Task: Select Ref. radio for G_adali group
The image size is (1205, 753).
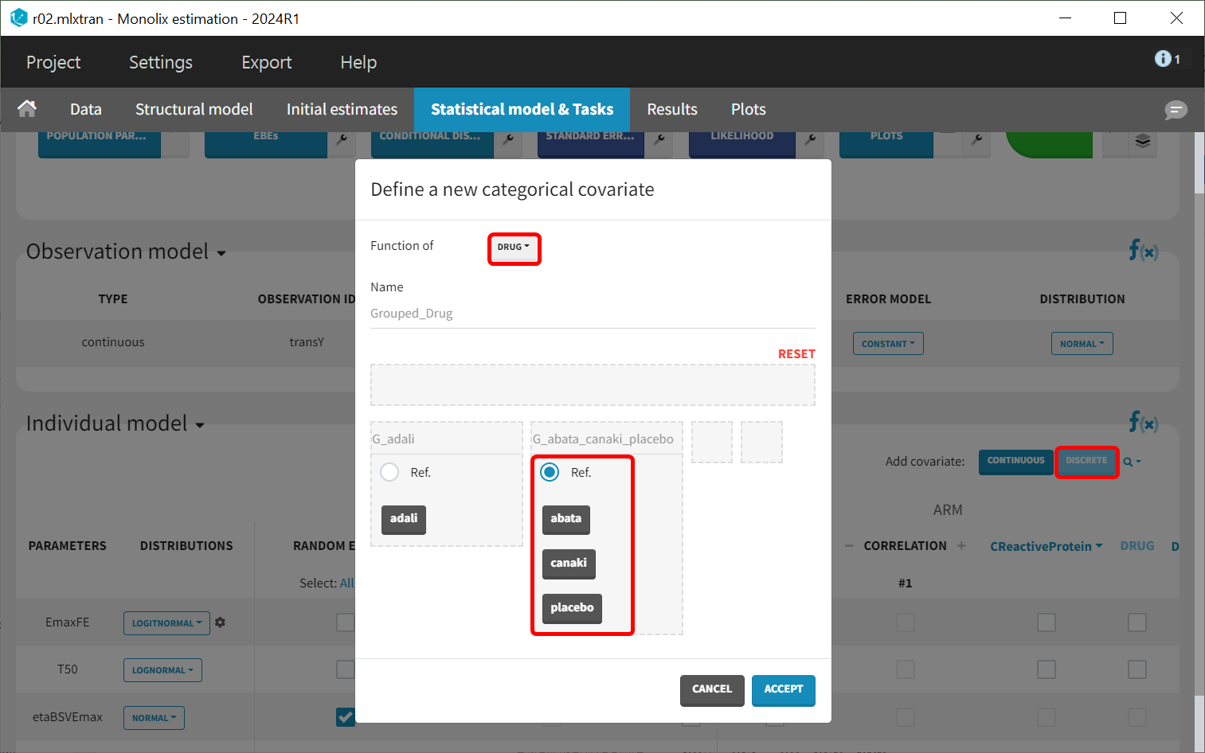Action: click(389, 472)
